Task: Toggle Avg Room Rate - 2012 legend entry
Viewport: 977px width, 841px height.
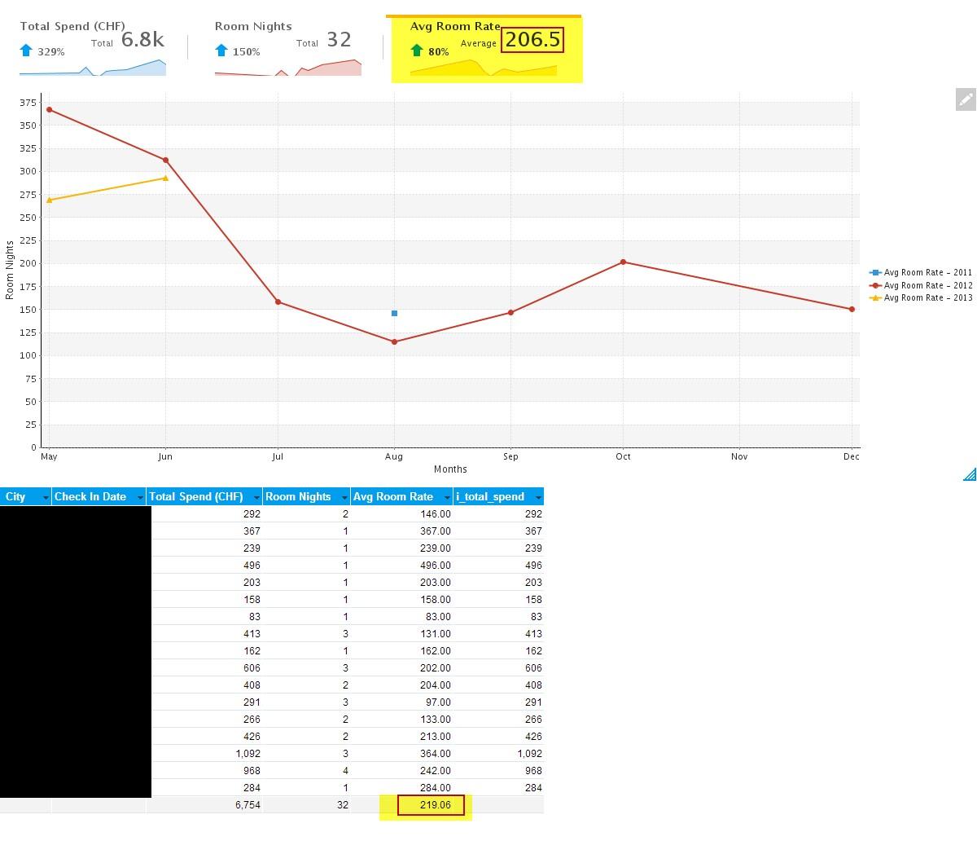Action: coord(921,285)
